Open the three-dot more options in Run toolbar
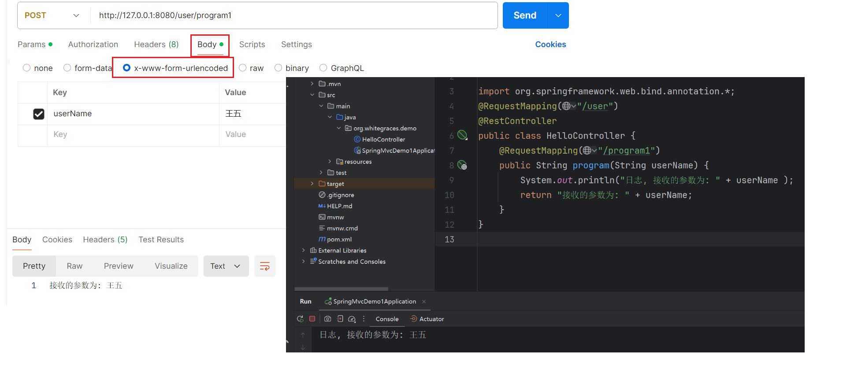The height and width of the screenshot is (389, 858). pyautogui.click(x=364, y=319)
